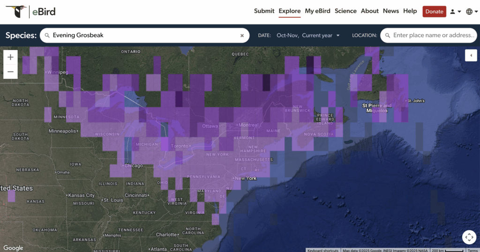The height and width of the screenshot is (252, 480).
Task: Collapse the side panel arrow
Action: (471, 56)
